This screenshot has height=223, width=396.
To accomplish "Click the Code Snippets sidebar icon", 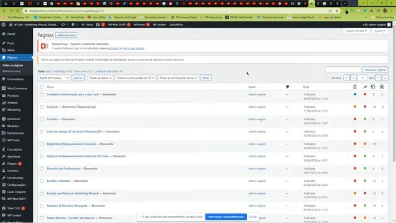I will point(4,192).
